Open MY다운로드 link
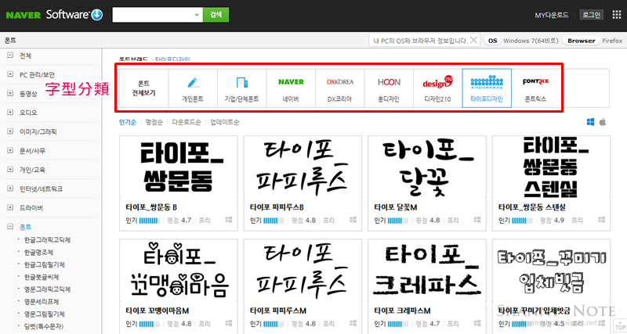This screenshot has height=334, width=627. (x=552, y=15)
